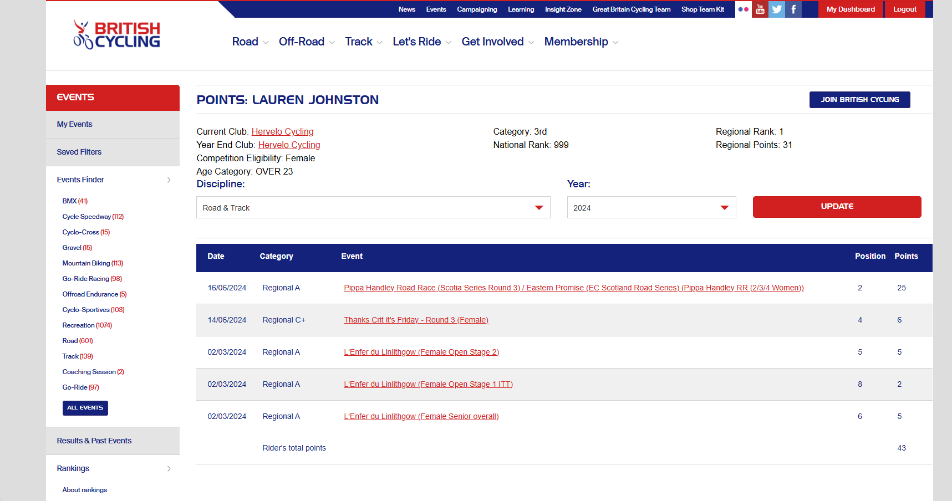Select Cycle Speedway (112) events

coord(93,217)
